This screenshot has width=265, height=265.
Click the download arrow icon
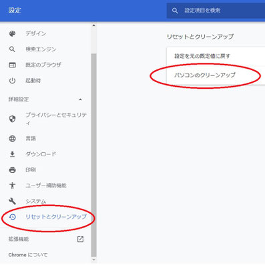[x=12, y=154]
